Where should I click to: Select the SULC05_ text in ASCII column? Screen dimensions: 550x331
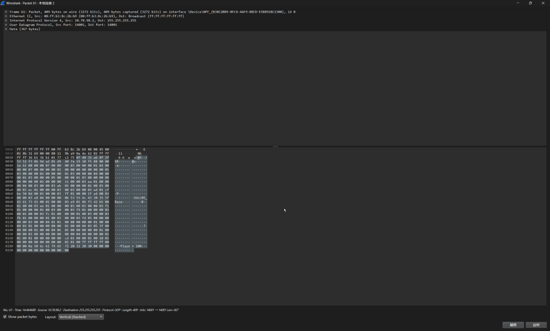pos(141,198)
